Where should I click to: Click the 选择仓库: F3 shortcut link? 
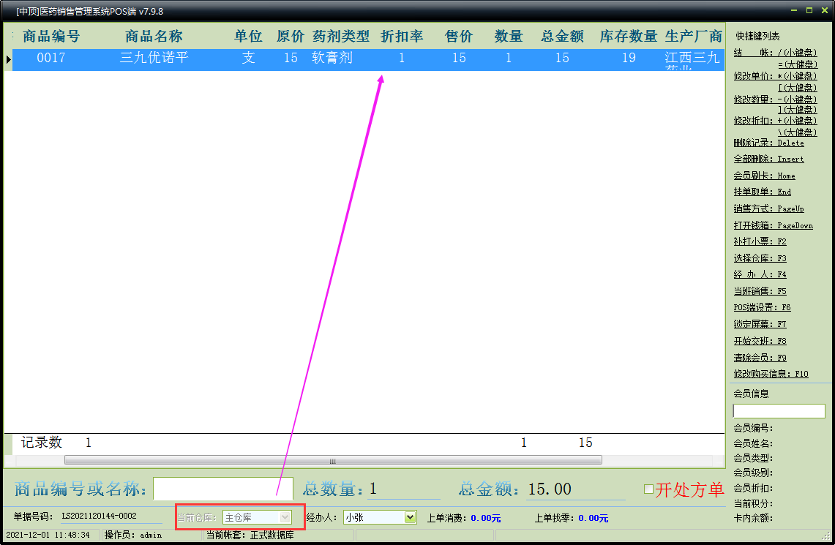[760, 259]
